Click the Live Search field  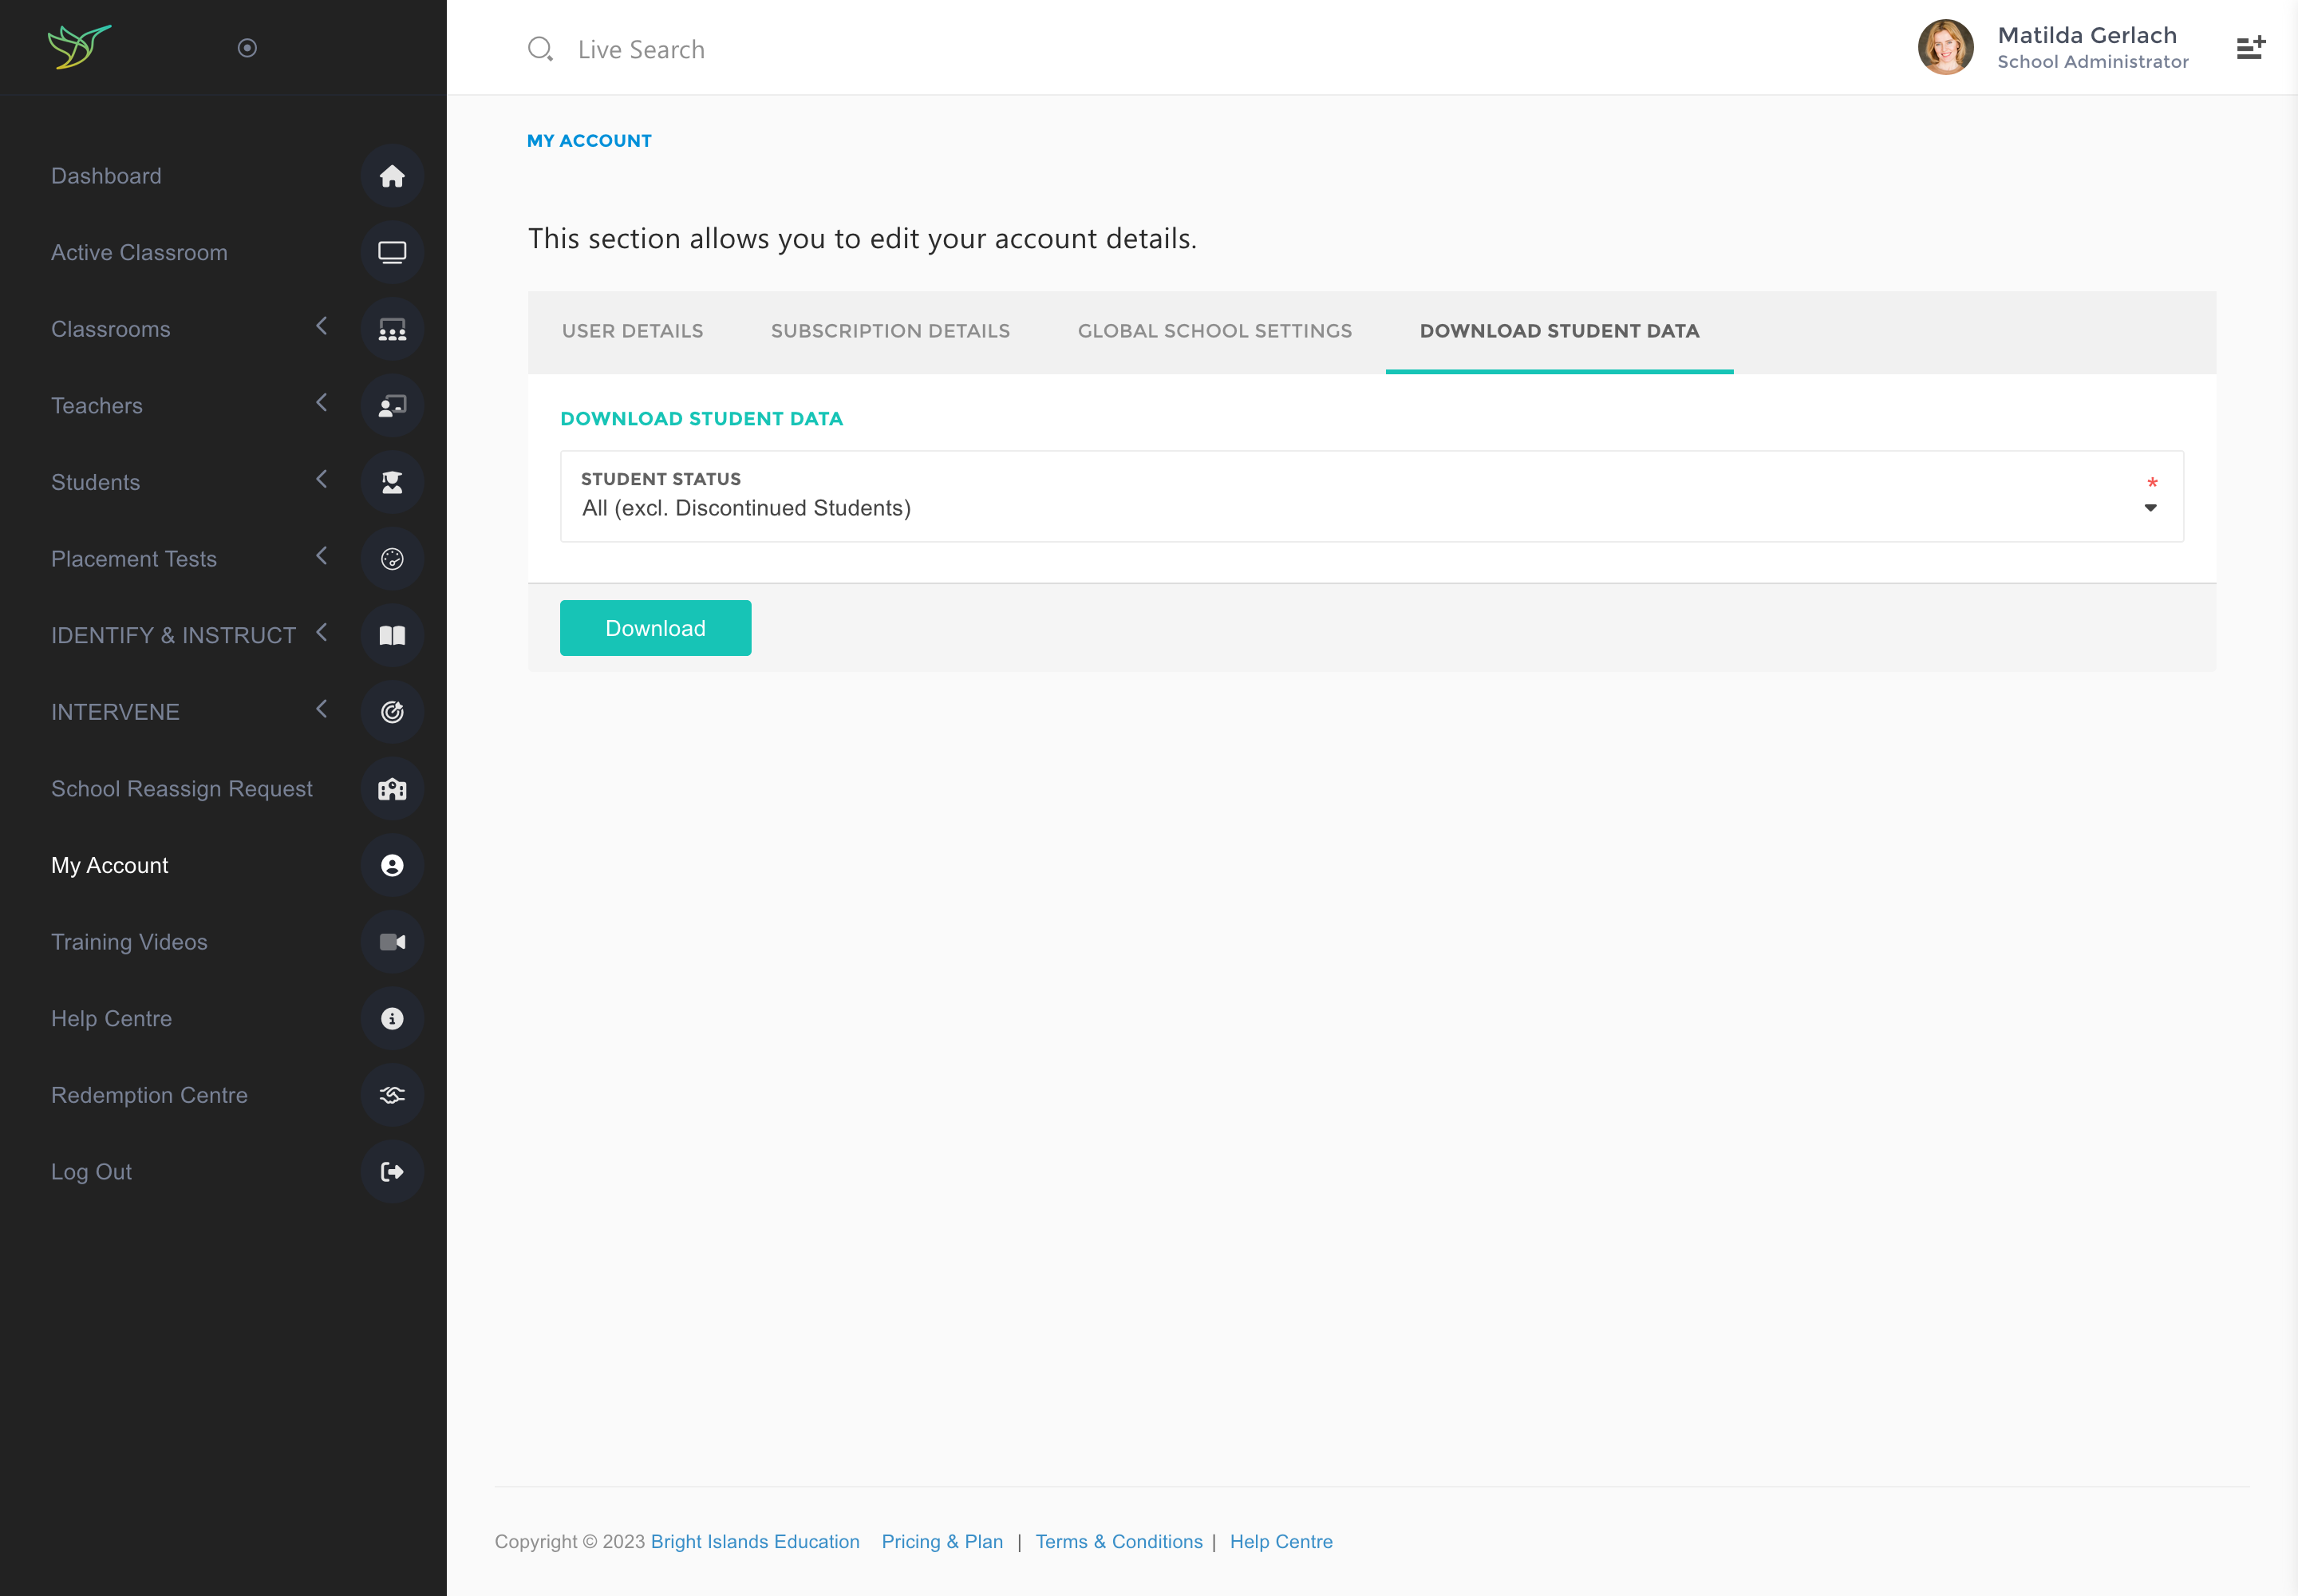point(641,50)
